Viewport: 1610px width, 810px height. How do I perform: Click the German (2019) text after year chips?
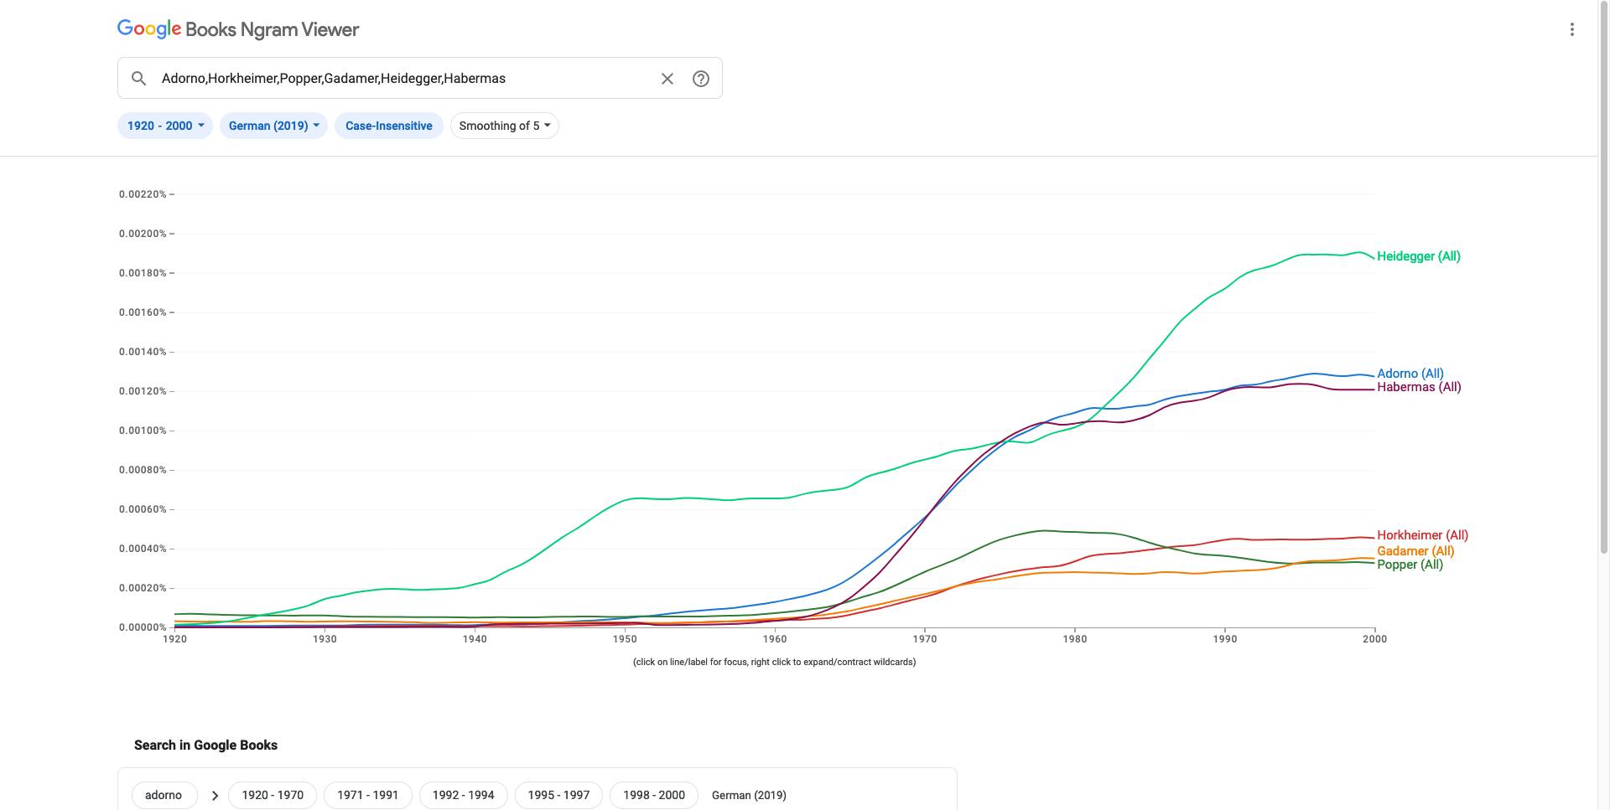(x=749, y=795)
